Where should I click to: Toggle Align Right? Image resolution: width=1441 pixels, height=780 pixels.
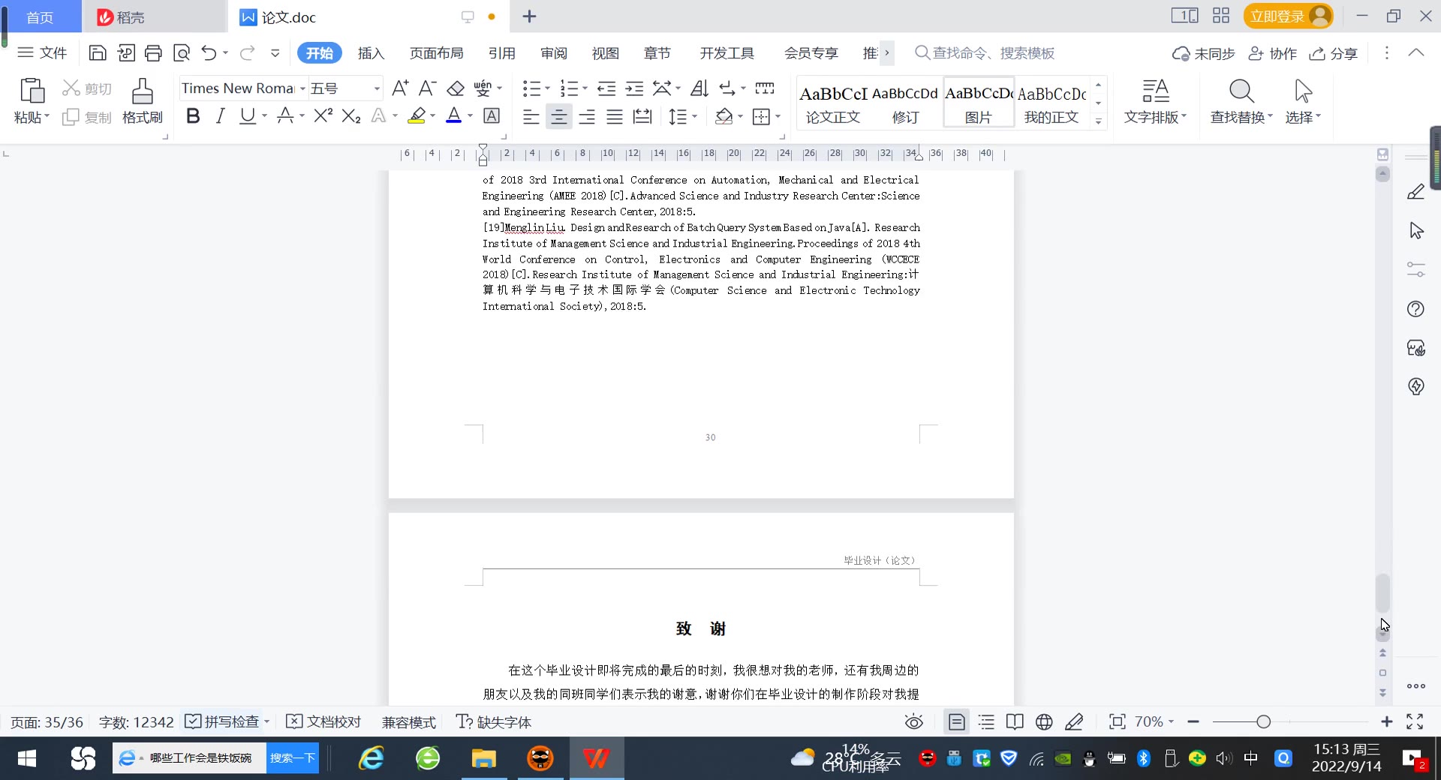pos(587,116)
